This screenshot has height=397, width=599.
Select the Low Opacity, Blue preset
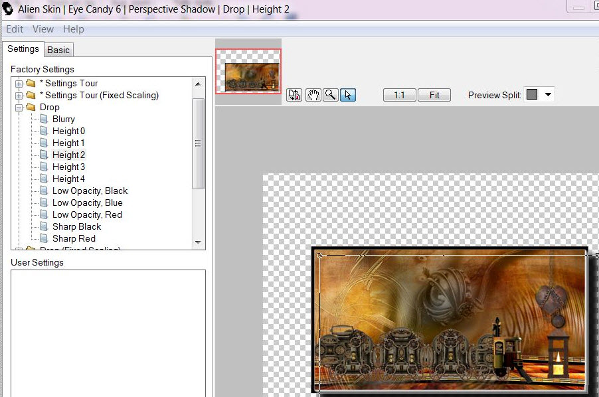click(88, 202)
